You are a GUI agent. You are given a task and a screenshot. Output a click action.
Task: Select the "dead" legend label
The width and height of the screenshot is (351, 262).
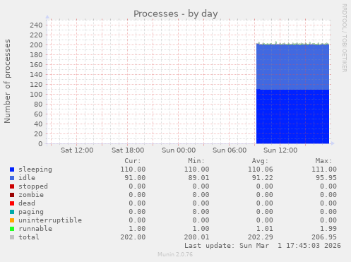[x=27, y=203]
